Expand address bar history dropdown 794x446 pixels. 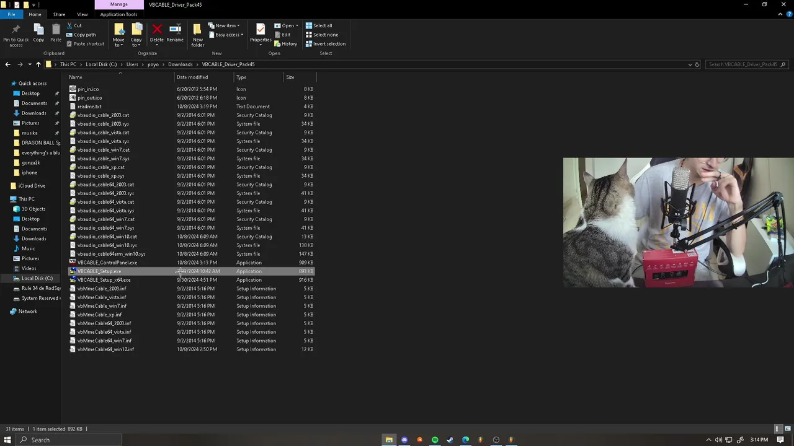[690, 64]
